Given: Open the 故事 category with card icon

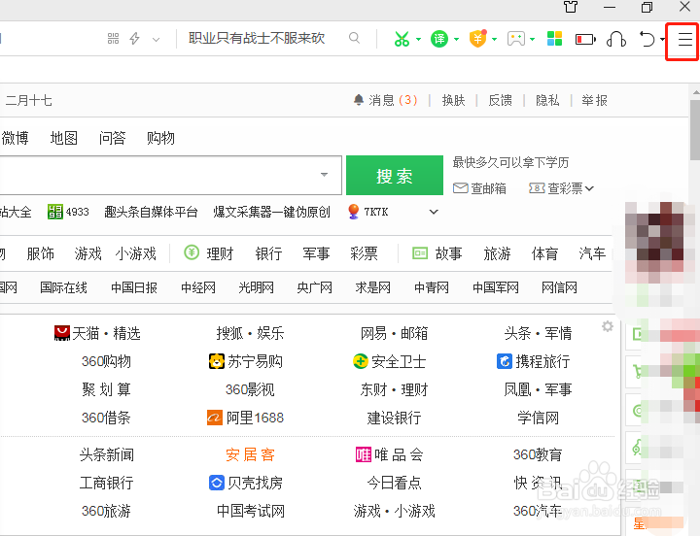Looking at the screenshot, I should 437,253.
